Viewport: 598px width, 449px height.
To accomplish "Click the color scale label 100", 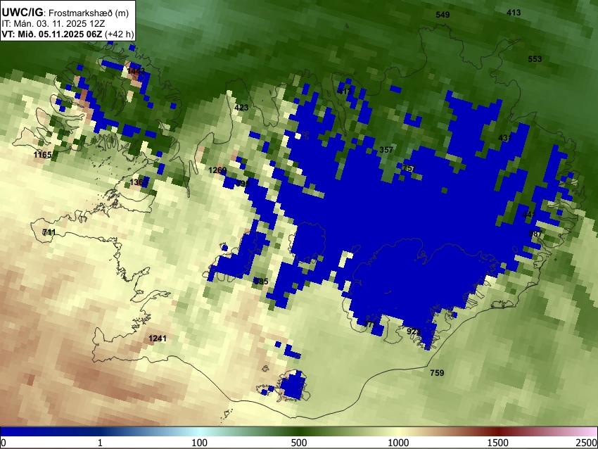I will [200, 443].
